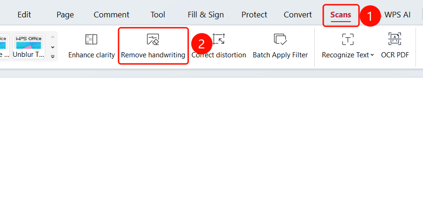This screenshot has height=212, width=423.
Task: Switch to Fill & Sign tab
Action: [x=206, y=15]
